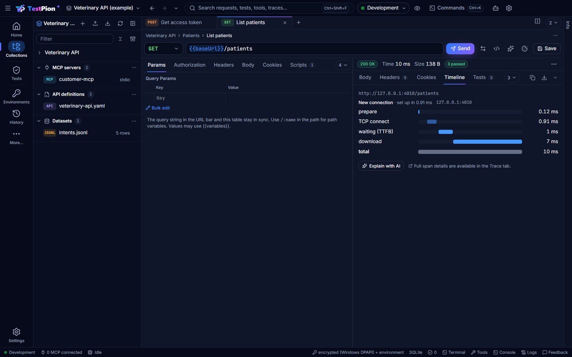Open Development environment dropdown
572x357 pixels.
click(383, 8)
